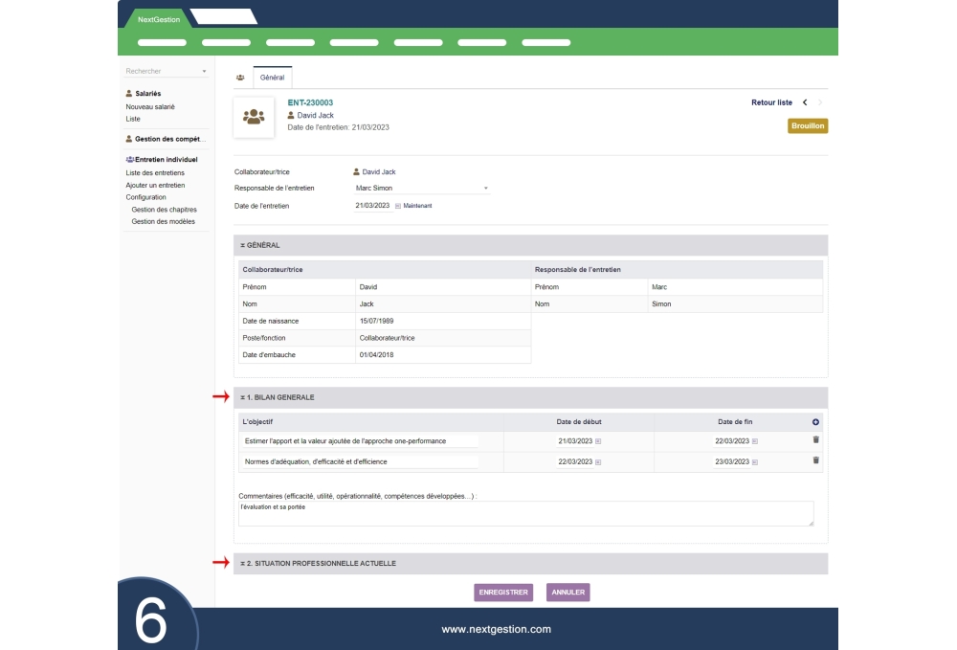Collapse the Général section header
Screen dimensions: 957x650
coord(263,245)
